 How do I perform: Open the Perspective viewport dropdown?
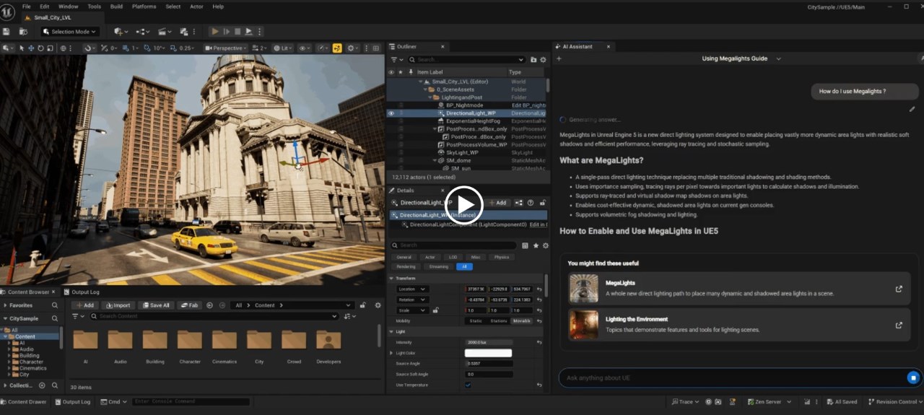(x=227, y=48)
